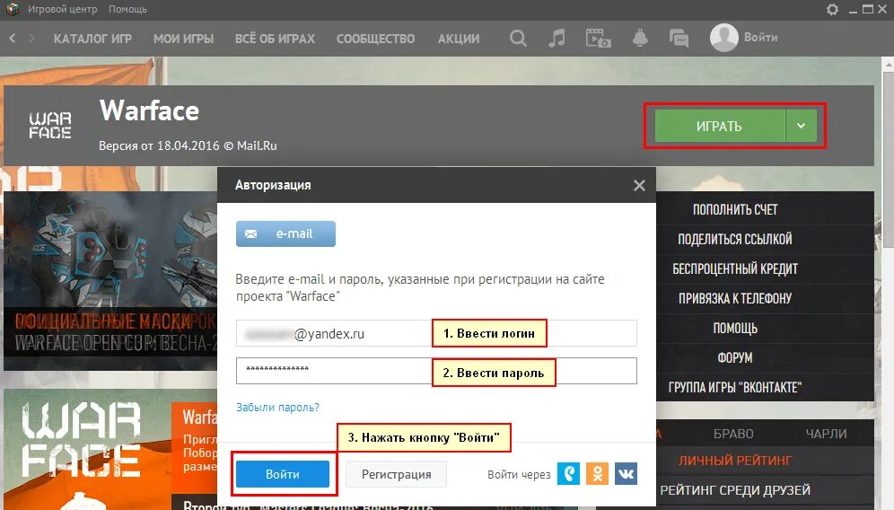Image resolution: width=894 pixels, height=510 pixels.
Task: Open ФОРУМ in side menu
Action: pyautogui.click(x=735, y=358)
